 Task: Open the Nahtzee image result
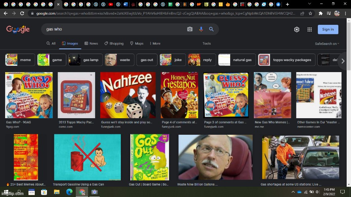(x=128, y=95)
